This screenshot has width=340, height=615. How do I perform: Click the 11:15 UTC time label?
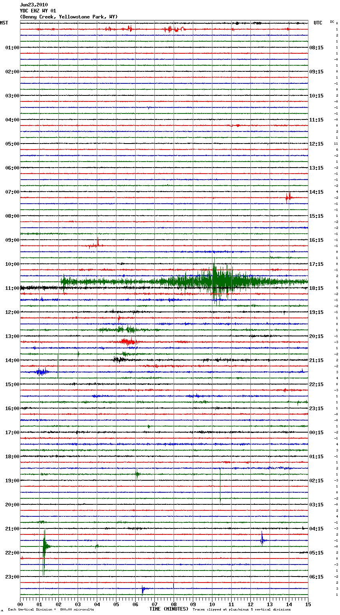click(316, 120)
